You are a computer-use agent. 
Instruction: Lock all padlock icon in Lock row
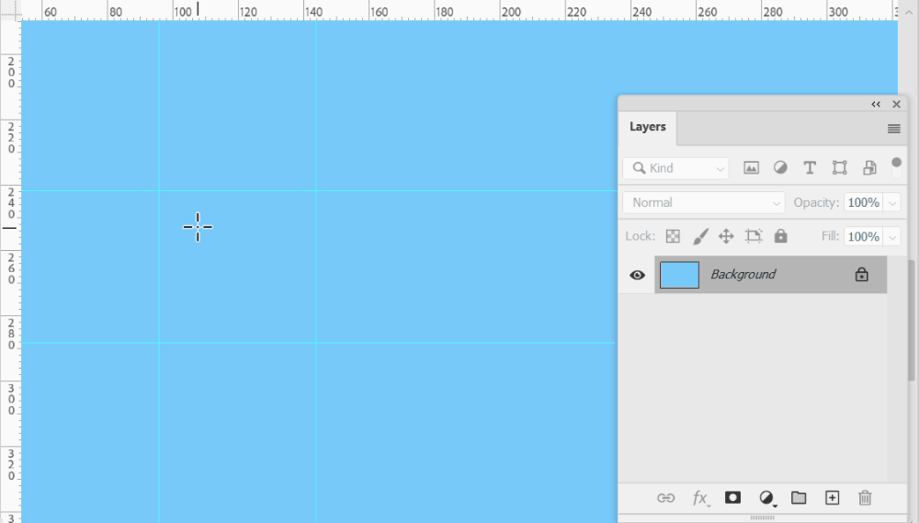click(x=780, y=235)
